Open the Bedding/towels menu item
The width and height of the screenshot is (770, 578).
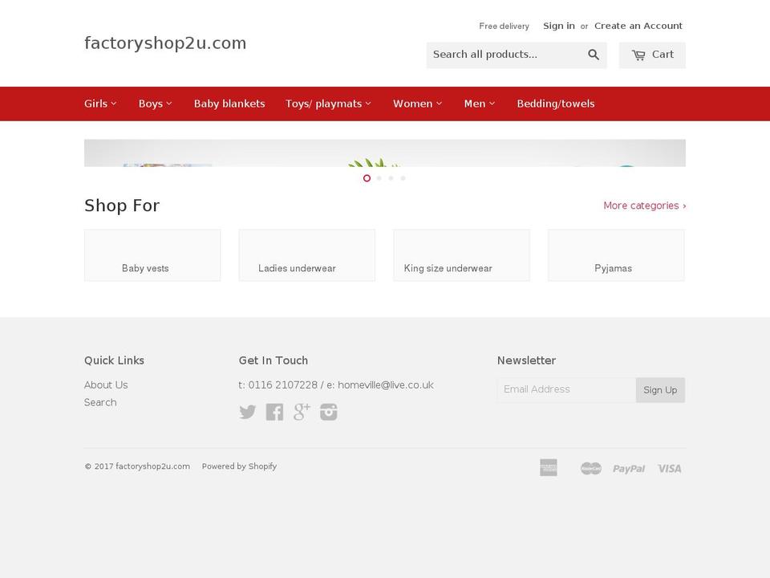(x=556, y=104)
